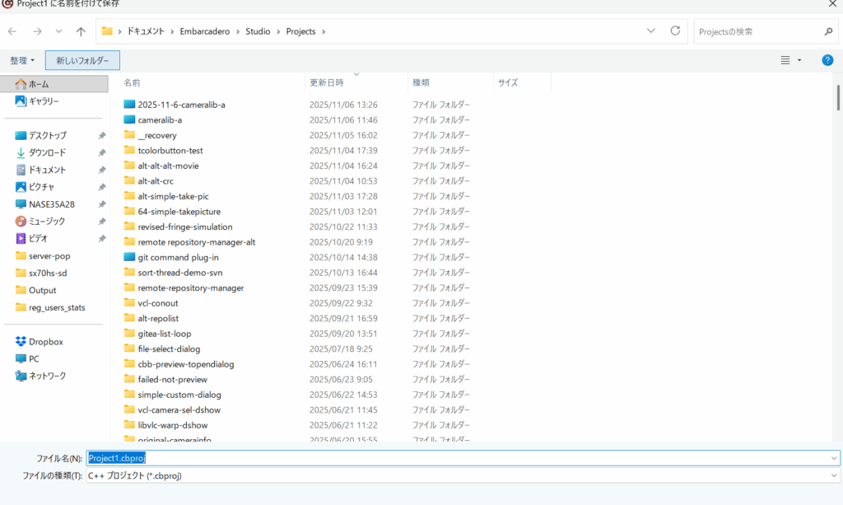Screen dimensions: 843x505
Task: Sort by the 名前 column header
Action: pos(132,82)
